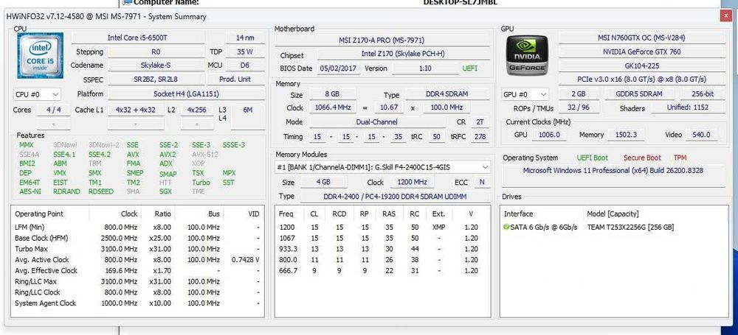Click the L2 cache value 4x256
Image resolution: width=738 pixels, height=335 pixels.
197,110
